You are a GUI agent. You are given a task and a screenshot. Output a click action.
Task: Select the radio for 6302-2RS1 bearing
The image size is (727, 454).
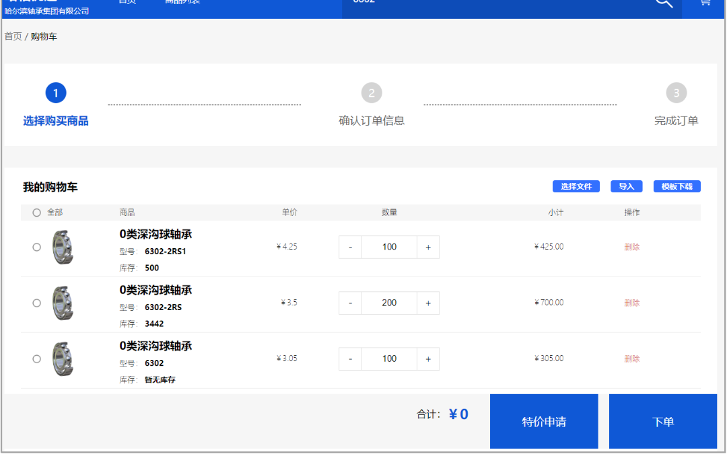point(36,247)
